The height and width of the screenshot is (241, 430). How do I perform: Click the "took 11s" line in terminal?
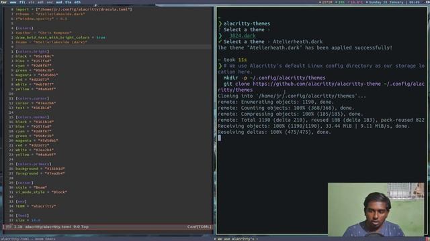[x=235, y=60]
